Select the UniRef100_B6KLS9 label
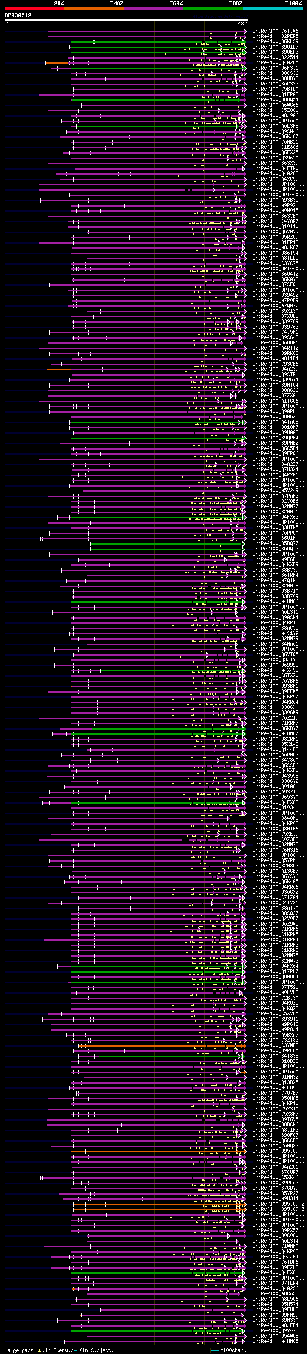Image resolution: width=307 pixels, height=1354 pixels. tap(275, 41)
